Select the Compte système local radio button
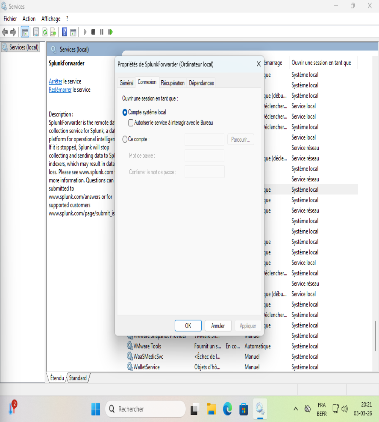 pos(125,112)
